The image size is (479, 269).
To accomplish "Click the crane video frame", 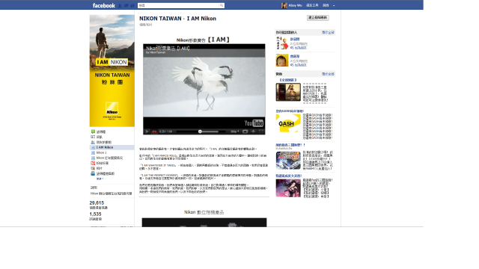I will pos(204,87).
